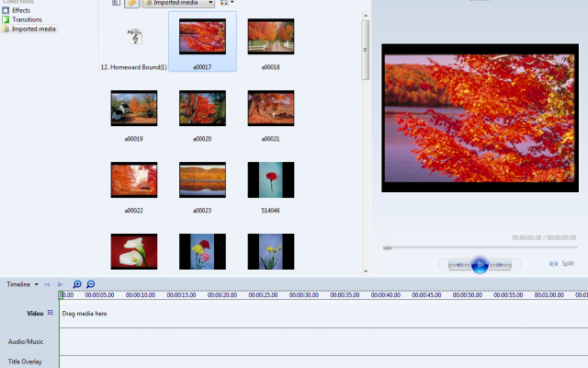Click the a00023 file name label
The height and width of the screenshot is (368, 588).
[202, 211]
